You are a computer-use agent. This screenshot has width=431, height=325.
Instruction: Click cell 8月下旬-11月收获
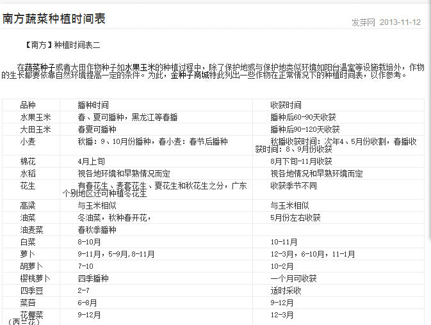tap(301, 161)
